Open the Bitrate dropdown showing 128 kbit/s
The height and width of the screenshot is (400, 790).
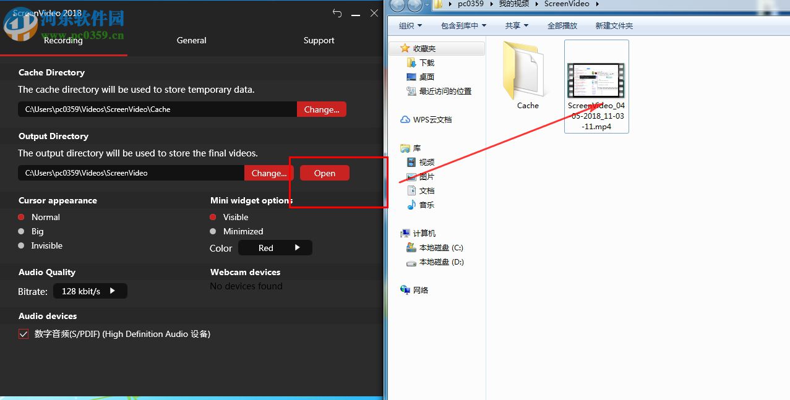tap(90, 291)
